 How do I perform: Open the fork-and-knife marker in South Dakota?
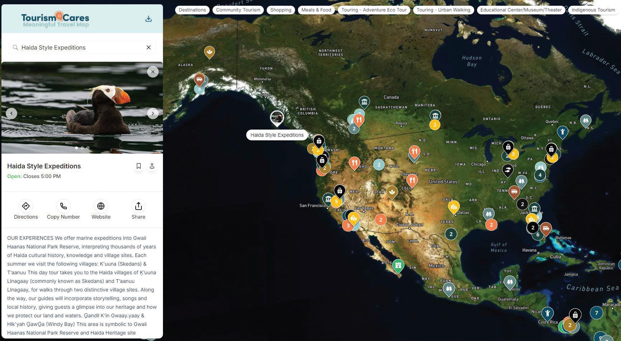414,152
